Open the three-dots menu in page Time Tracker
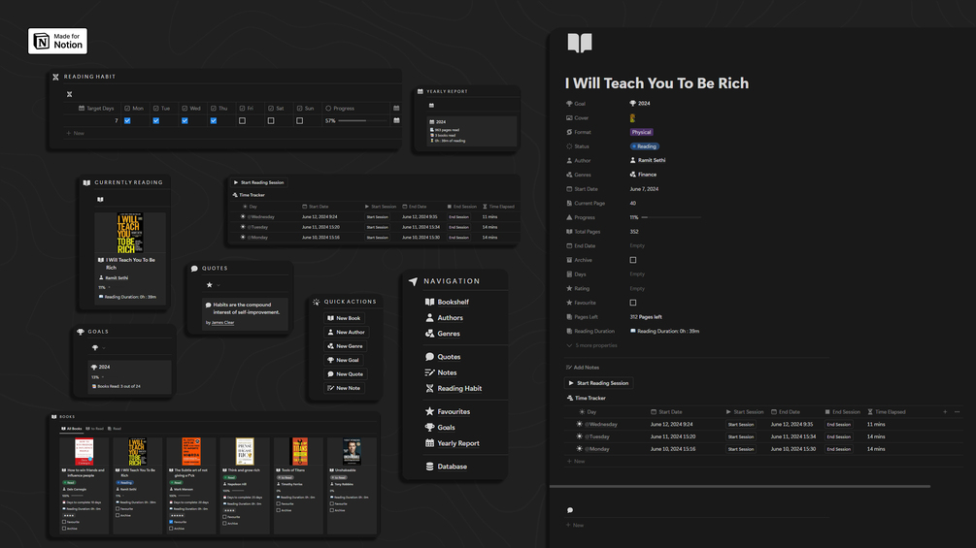The image size is (976, 548). pos(958,412)
